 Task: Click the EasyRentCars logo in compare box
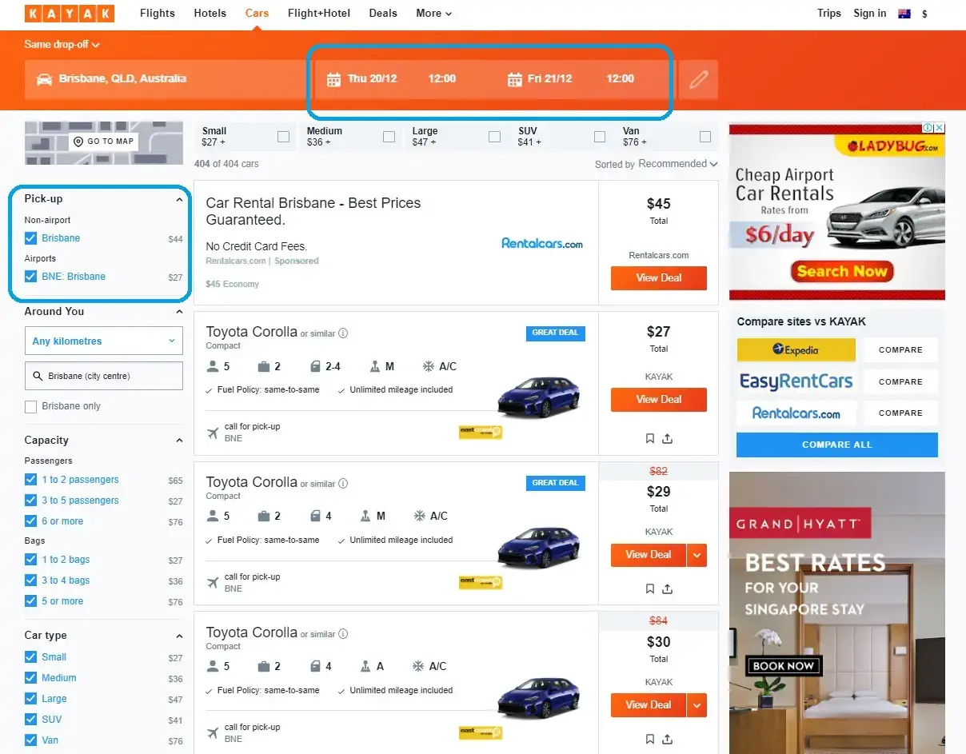pyautogui.click(x=796, y=381)
